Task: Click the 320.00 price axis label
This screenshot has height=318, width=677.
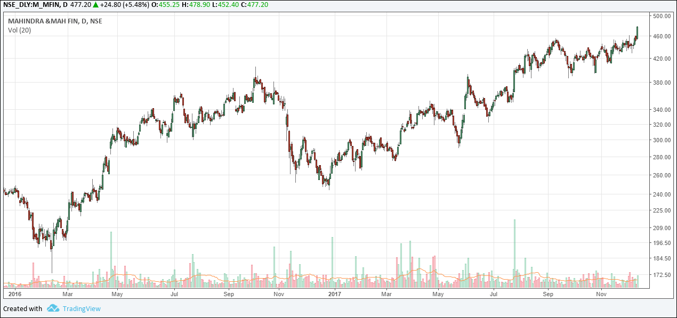Action: [661, 125]
